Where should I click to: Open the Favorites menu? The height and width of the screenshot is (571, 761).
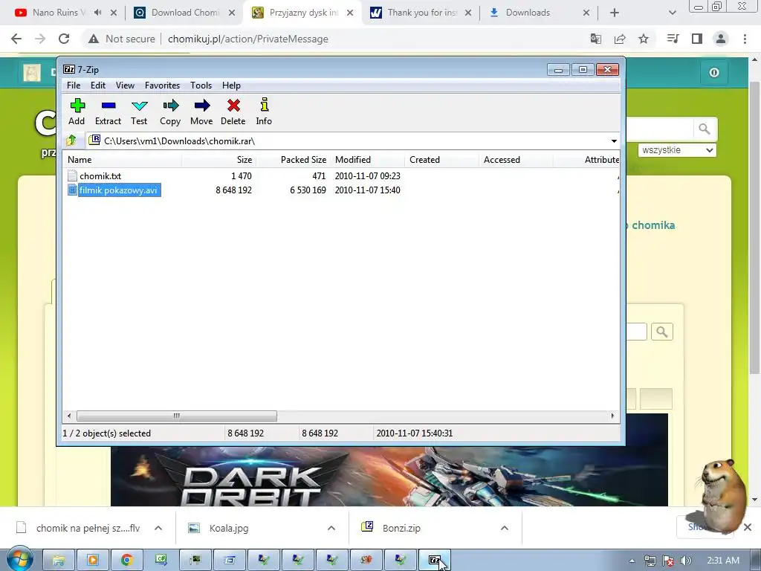[162, 86]
